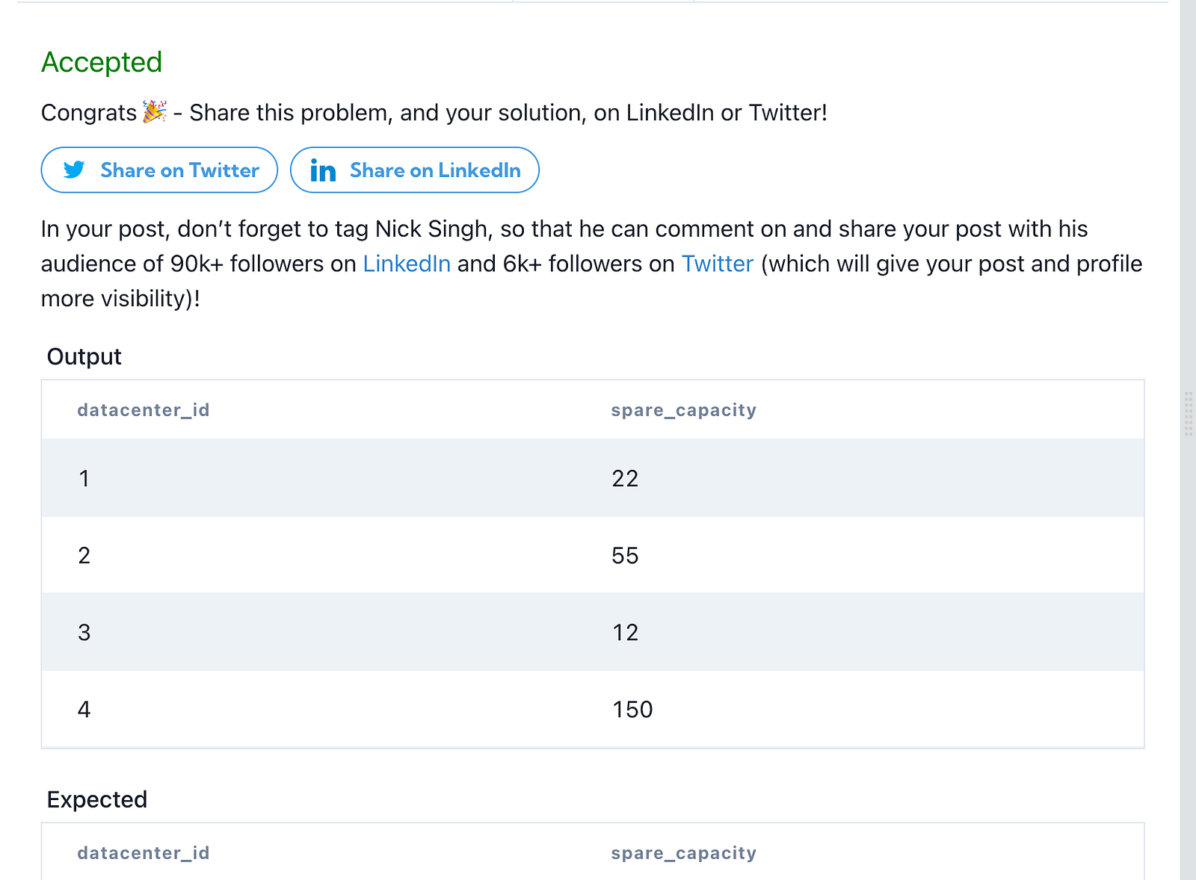Select datacenter ID 4 cell
This screenshot has height=880, width=1196.
84,709
